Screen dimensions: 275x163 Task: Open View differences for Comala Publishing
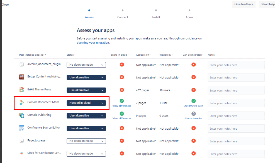tap(122, 118)
